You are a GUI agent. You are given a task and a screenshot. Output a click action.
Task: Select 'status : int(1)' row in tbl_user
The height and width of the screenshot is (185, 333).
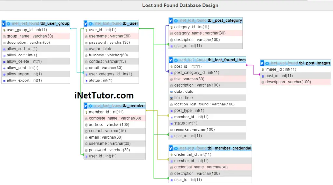click(111, 80)
